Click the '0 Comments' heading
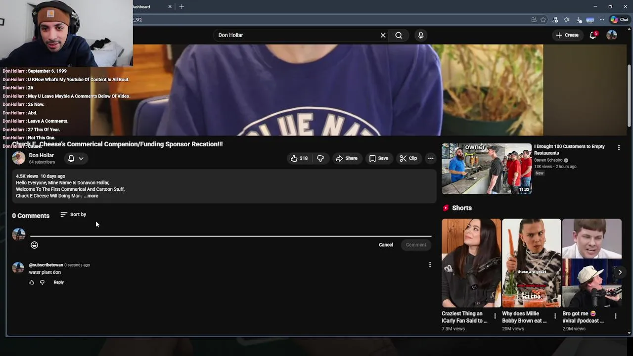 [x=31, y=216]
